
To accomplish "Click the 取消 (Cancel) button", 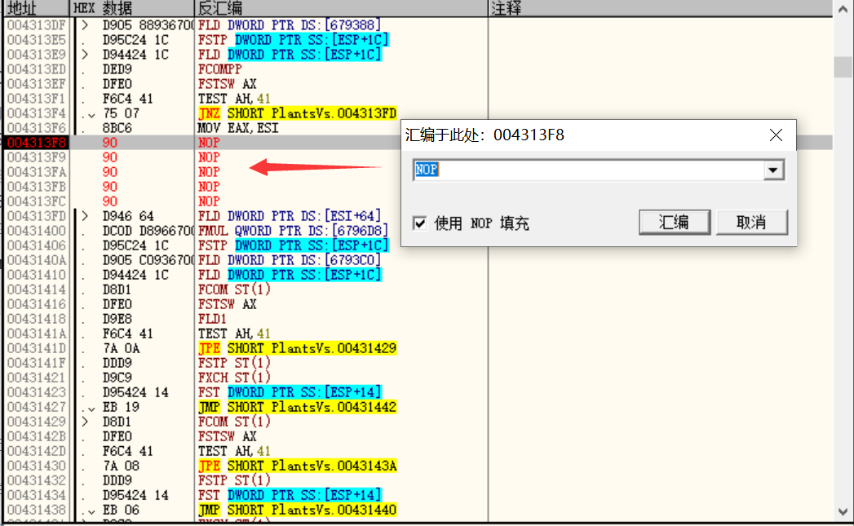I will click(x=751, y=222).
